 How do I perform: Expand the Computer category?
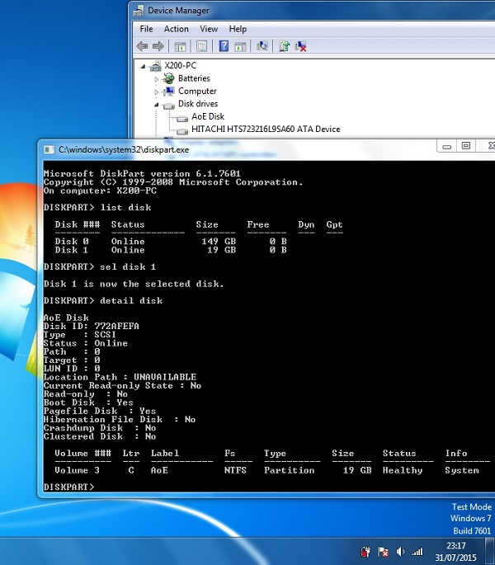coord(156,92)
